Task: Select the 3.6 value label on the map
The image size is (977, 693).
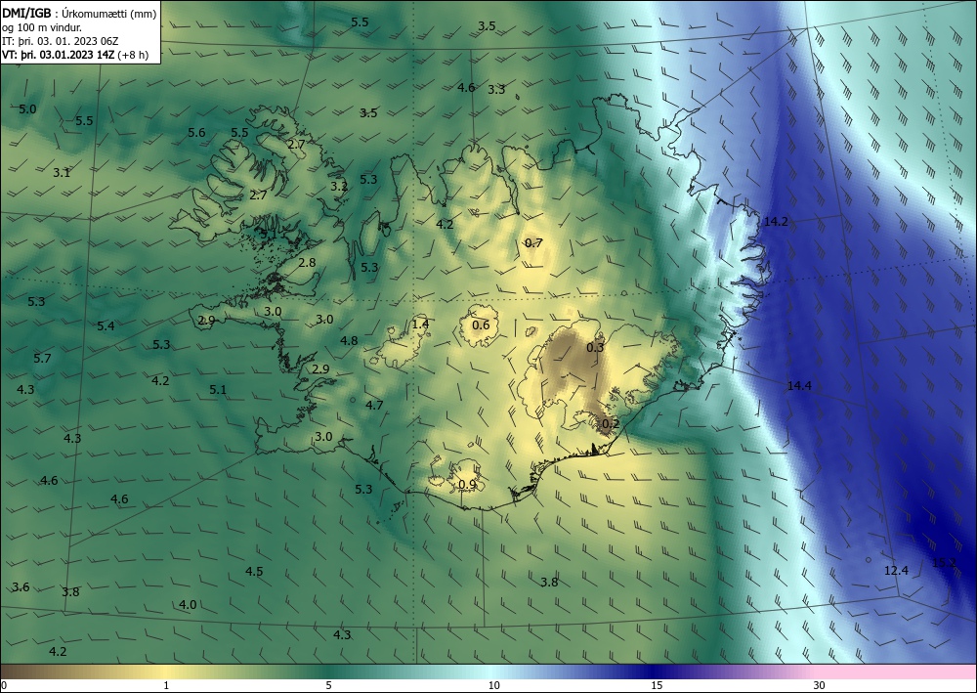Action: pyautogui.click(x=21, y=587)
